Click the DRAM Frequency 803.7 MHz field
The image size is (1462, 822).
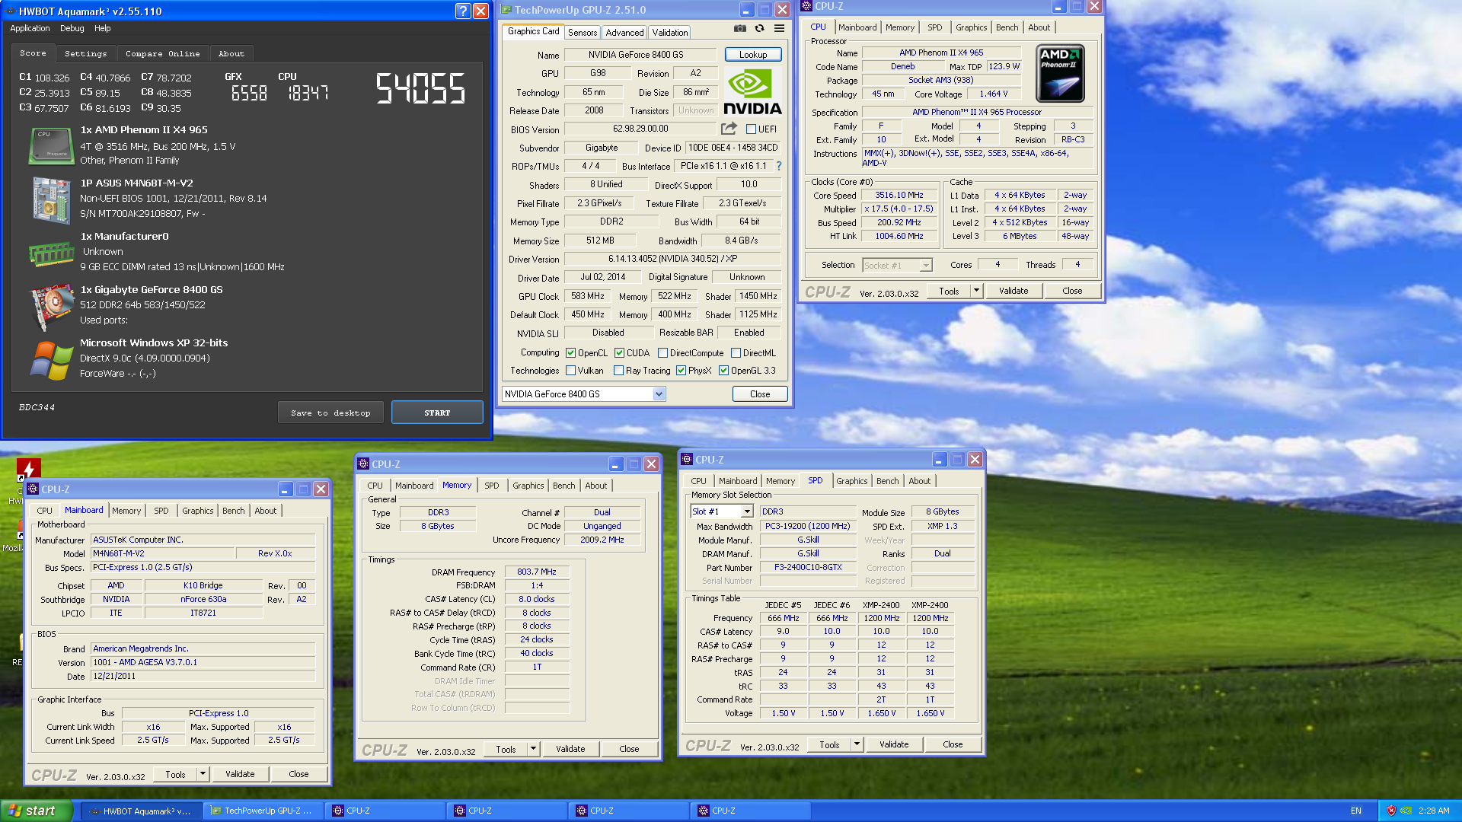pyautogui.click(x=537, y=572)
